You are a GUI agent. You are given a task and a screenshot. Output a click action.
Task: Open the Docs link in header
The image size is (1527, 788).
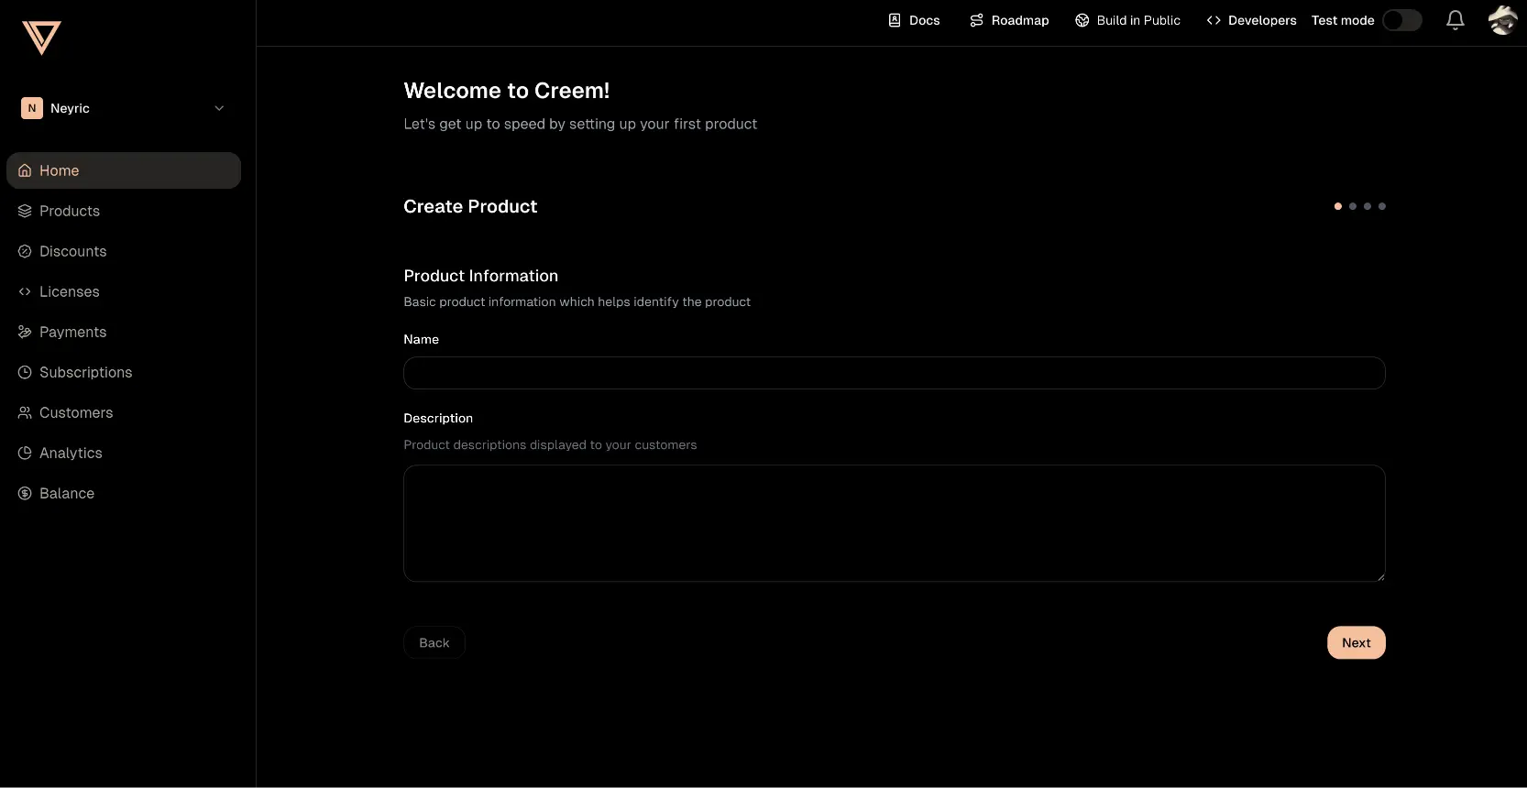tap(914, 20)
